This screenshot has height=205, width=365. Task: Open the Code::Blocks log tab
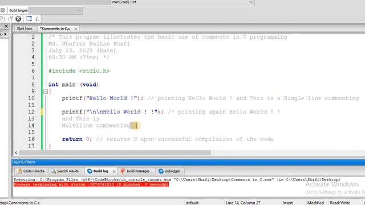pos(31,171)
